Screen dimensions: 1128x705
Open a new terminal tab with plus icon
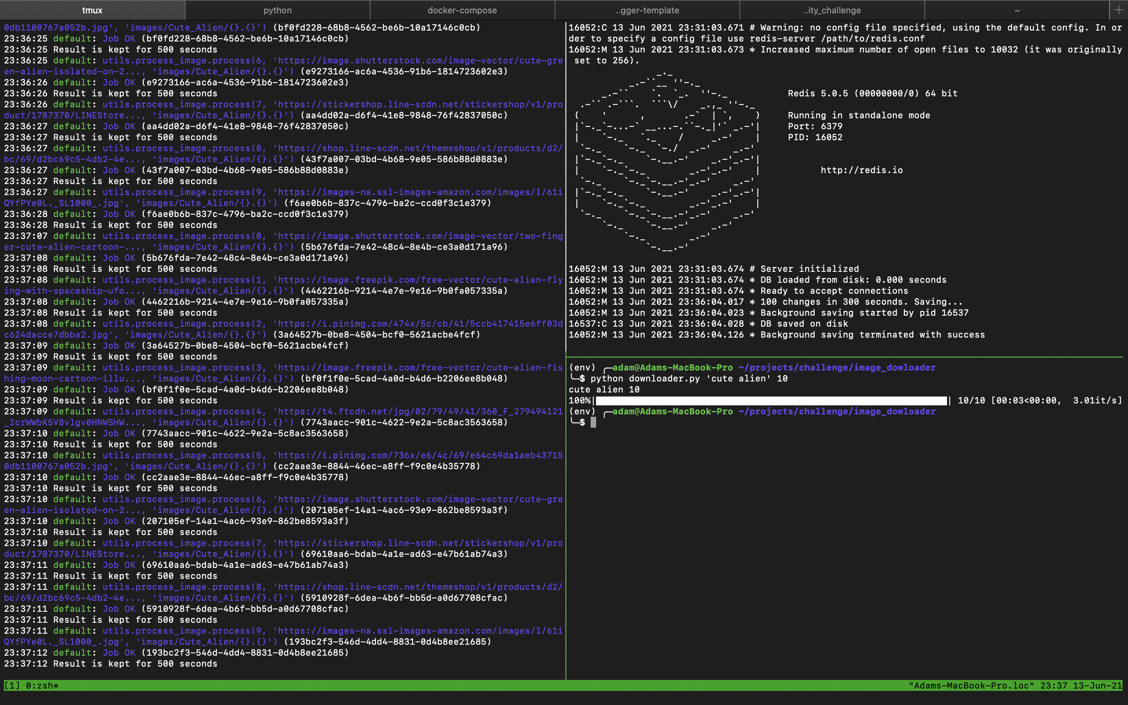[x=1119, y=10]
